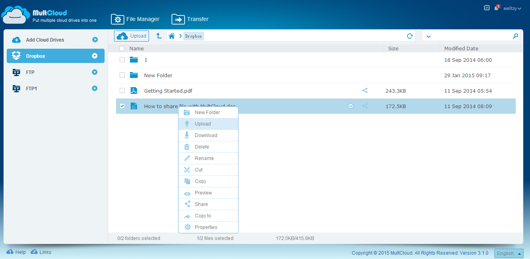This screenshot has height=259, width=530.
Task: Open the notifications bell icon
Action: [497, 8]
